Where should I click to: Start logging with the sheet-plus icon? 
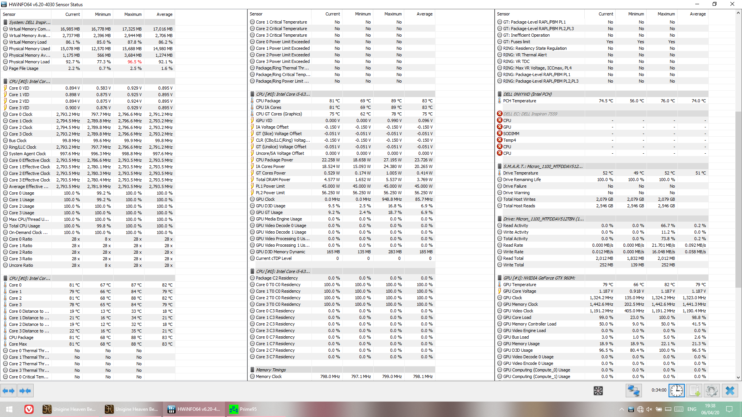[x=694, y=391]
